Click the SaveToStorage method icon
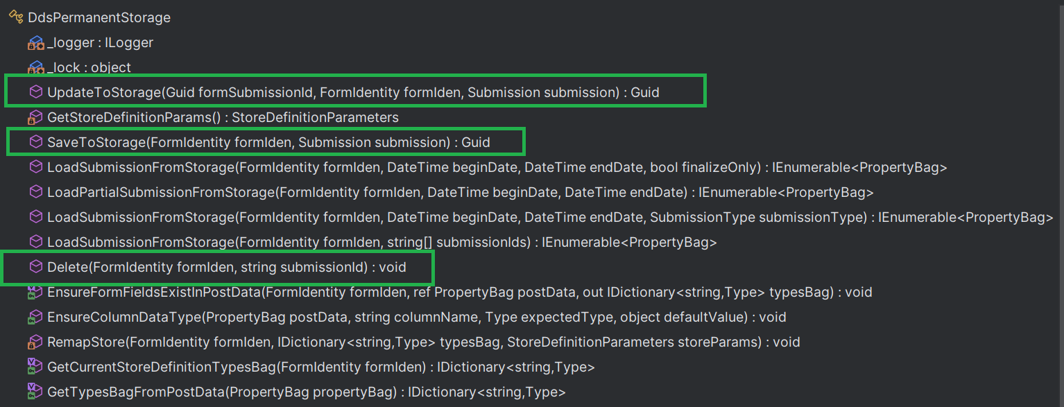 tap(35, 142)
